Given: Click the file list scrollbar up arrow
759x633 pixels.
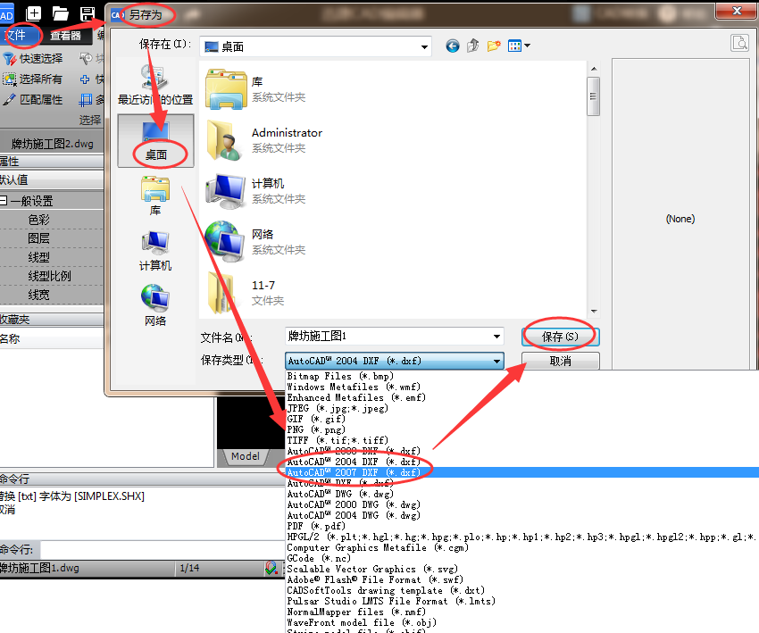Looking at the screenshot, I should [594, 69].
